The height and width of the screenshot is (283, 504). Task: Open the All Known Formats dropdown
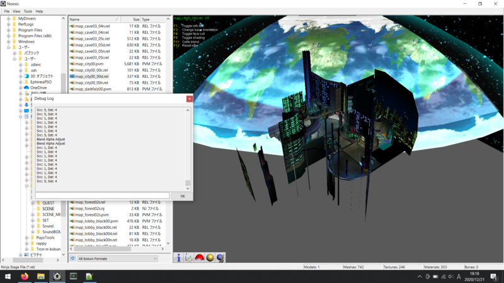(117, 258)
